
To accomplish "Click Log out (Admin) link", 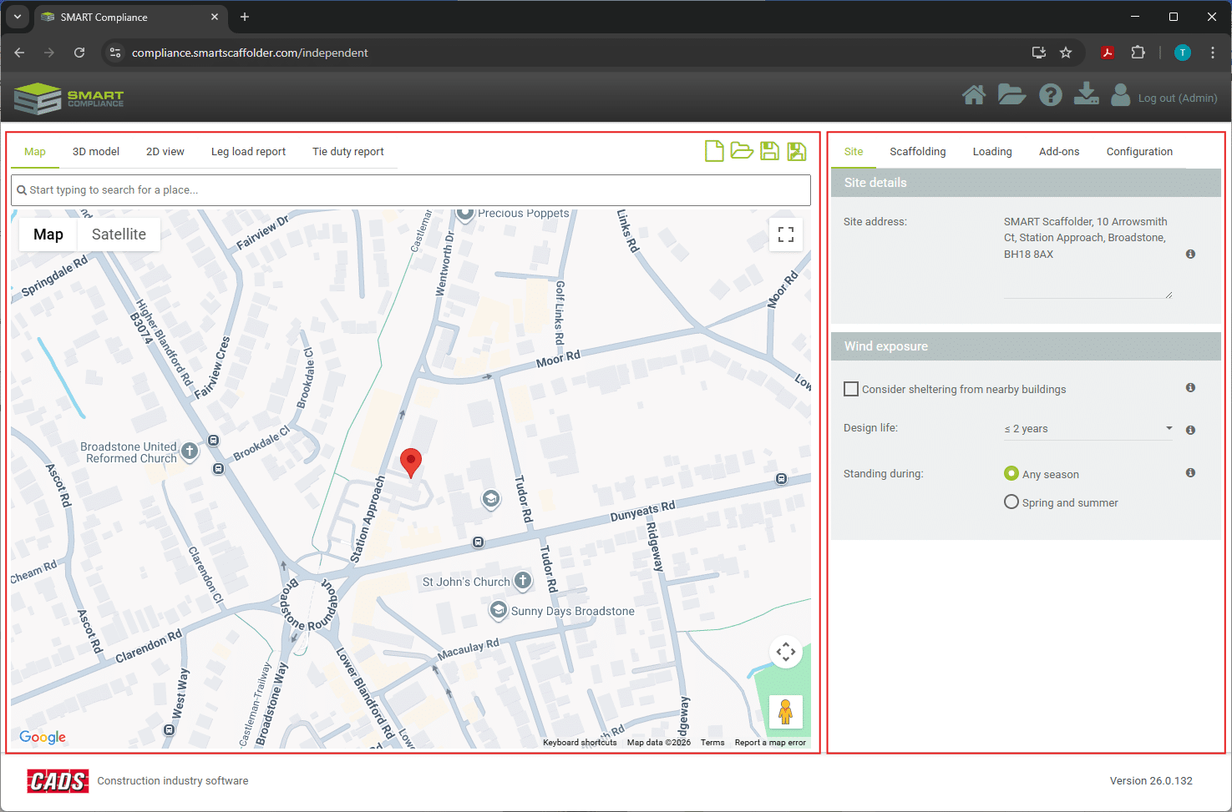I will tap(1177, 98).
